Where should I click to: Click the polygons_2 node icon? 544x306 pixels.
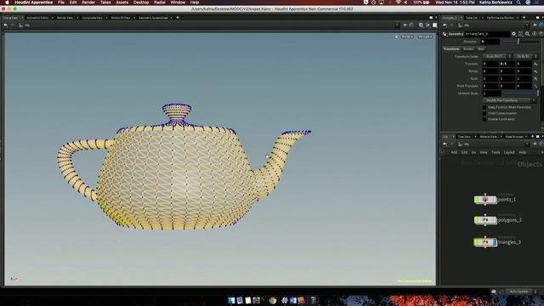(x=485, y=220)
